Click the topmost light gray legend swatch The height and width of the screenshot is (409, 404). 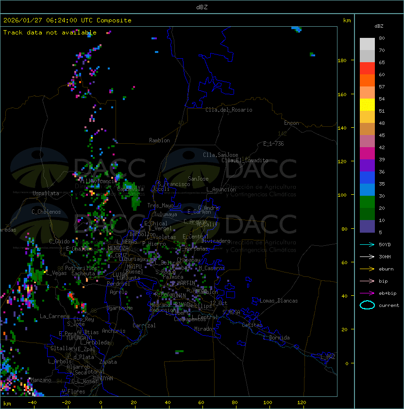(367, 44)
